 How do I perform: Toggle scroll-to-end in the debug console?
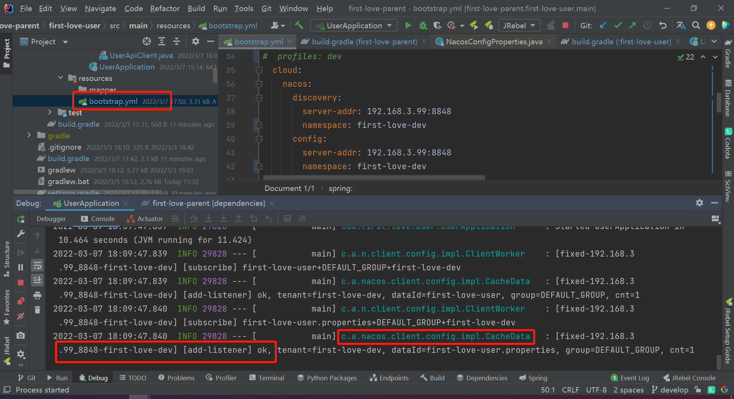coord(37,280)
